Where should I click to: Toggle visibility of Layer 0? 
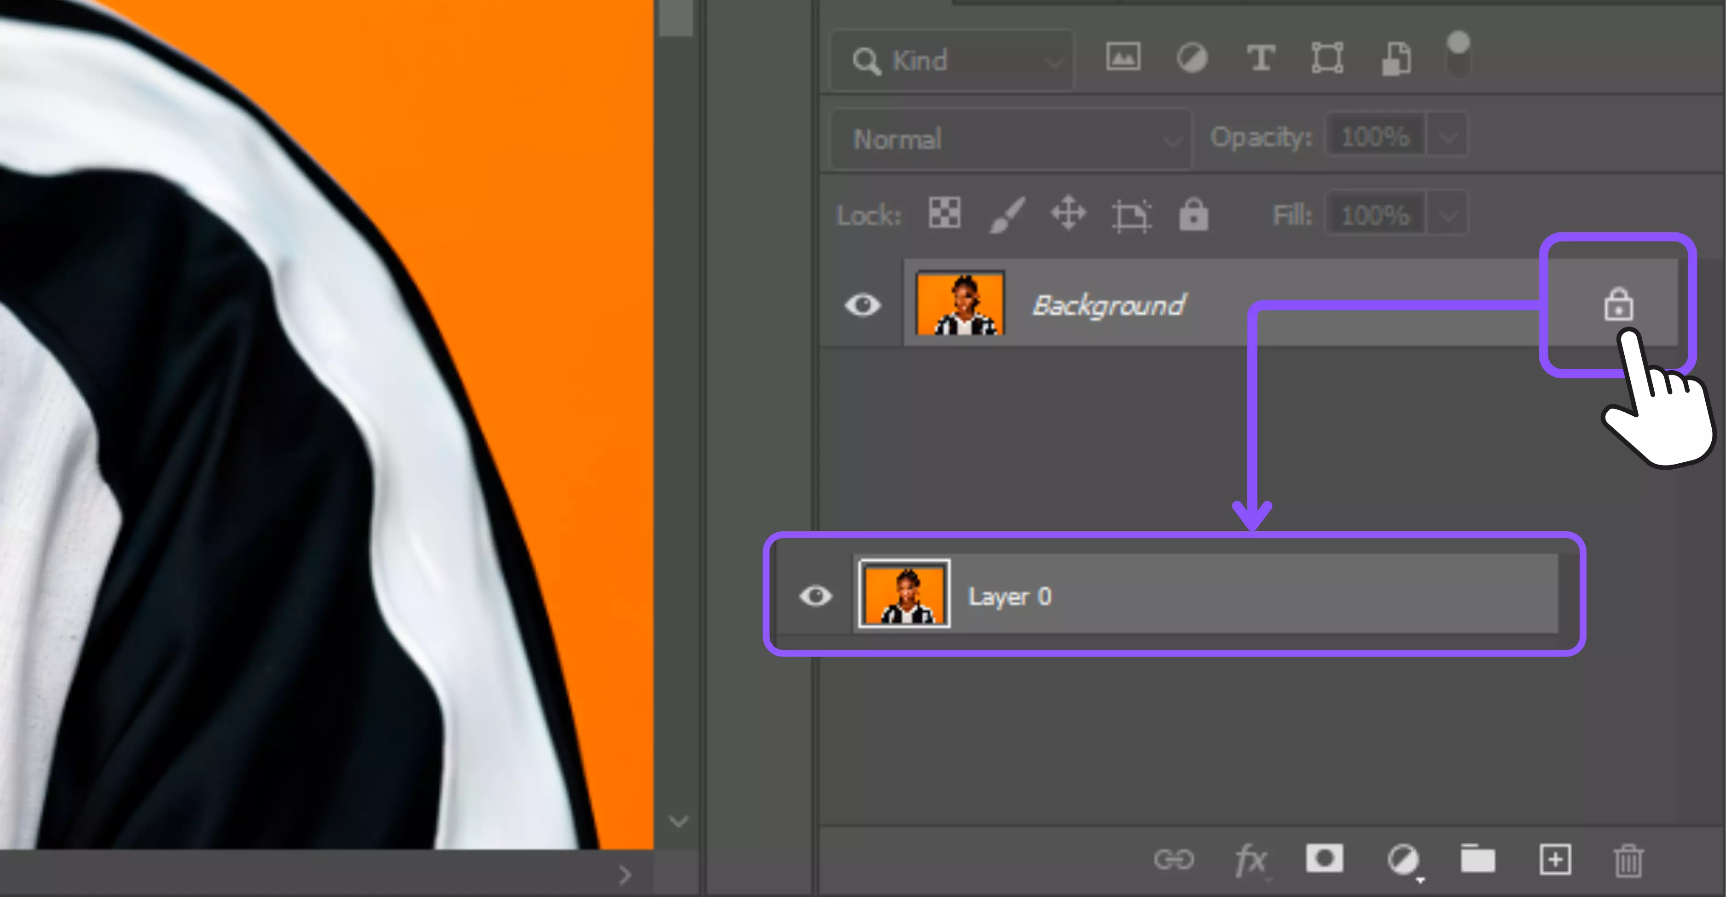(x=816, y=596)
